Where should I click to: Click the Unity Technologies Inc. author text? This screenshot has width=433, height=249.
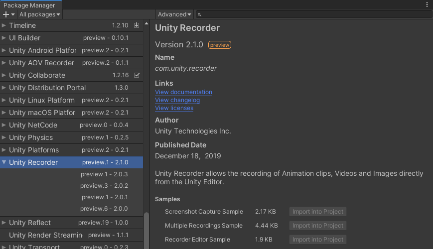(x=193, y=131)
